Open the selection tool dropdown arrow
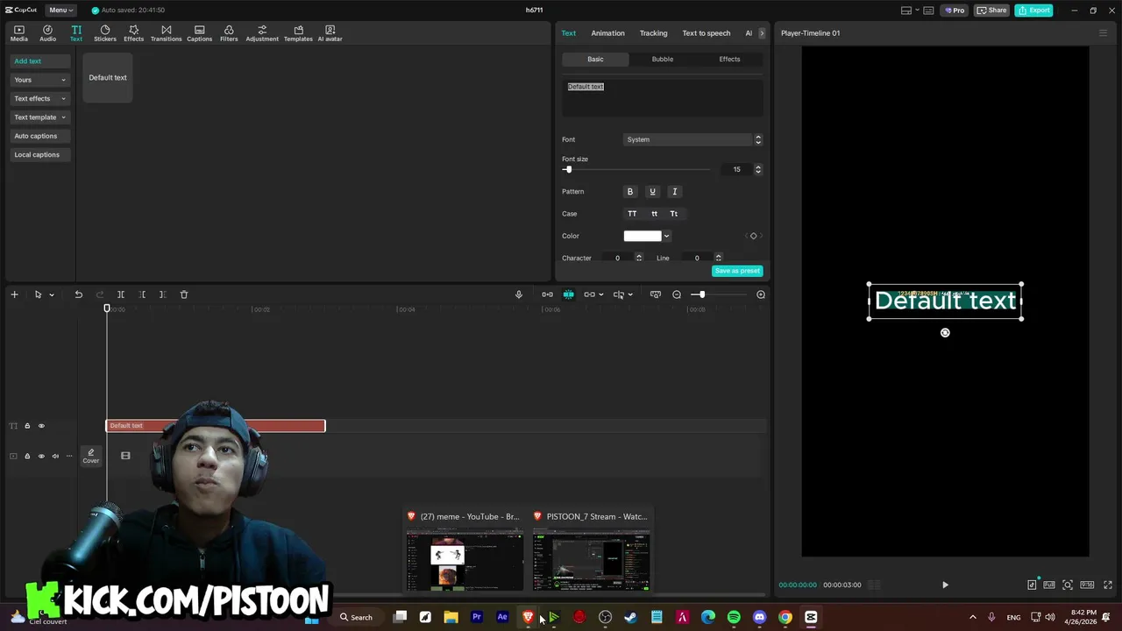The height and width of the screenshot is (631, 1122). [x=52, y=294]
